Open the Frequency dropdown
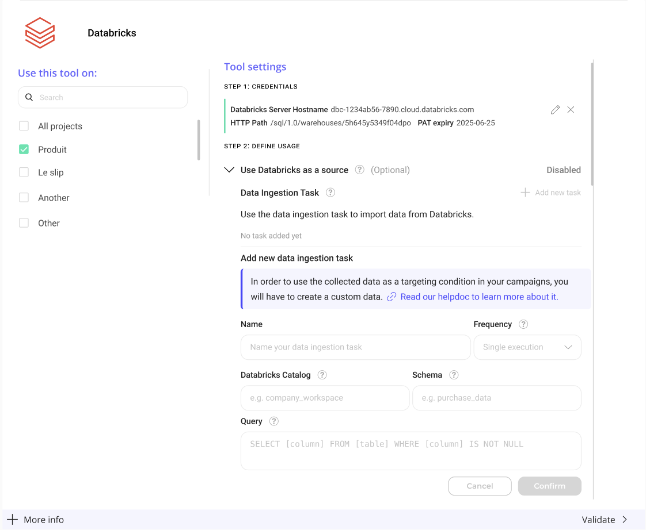 tap(527, 347)
